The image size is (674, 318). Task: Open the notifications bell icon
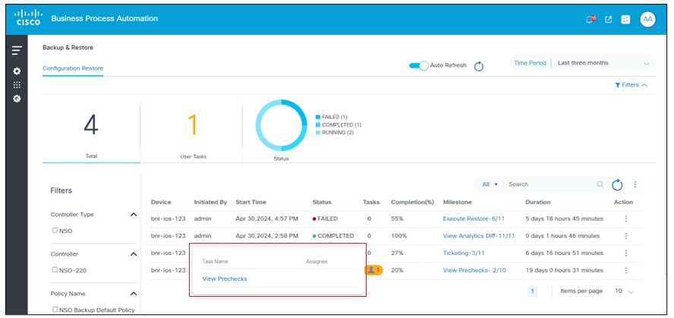pos(591,19)
